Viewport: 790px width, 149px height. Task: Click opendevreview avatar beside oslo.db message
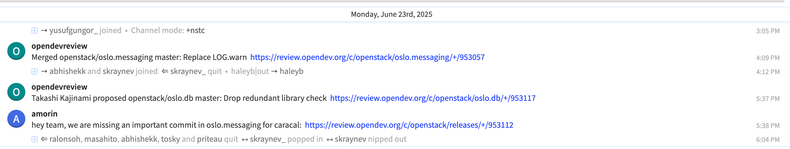click(x=16, y=92)
